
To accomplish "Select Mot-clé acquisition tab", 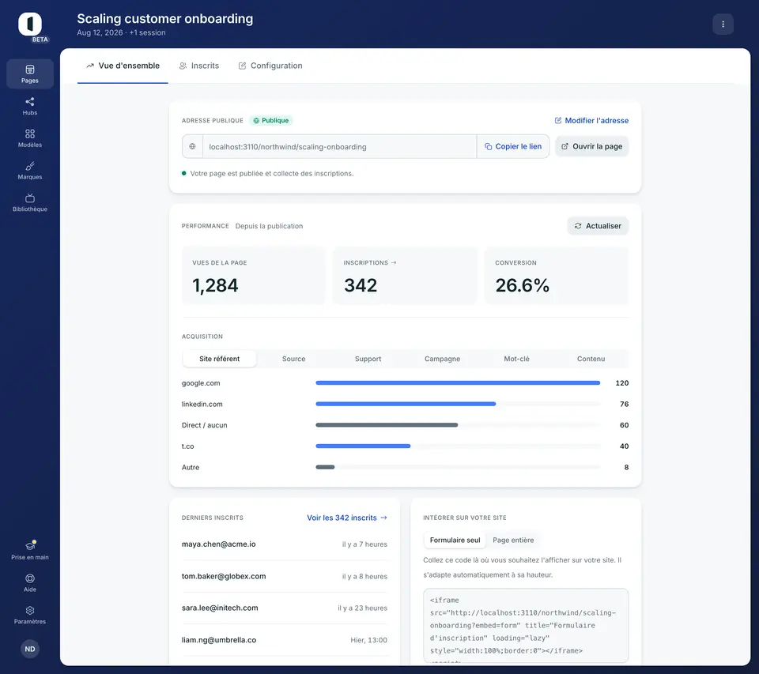I will pos(516,359).
